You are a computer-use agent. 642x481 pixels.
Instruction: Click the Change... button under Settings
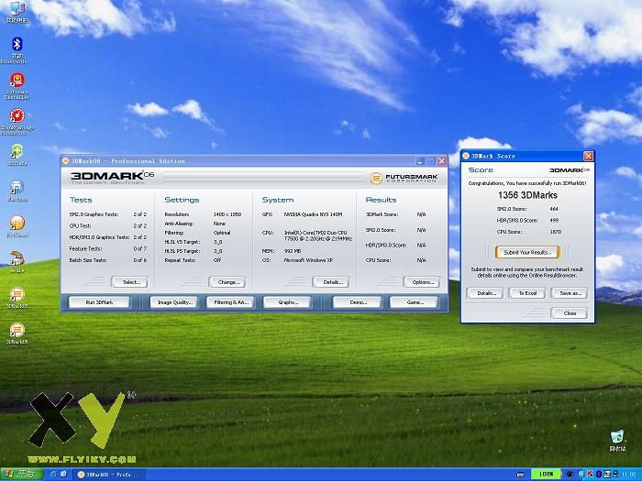tap(227, 282)
